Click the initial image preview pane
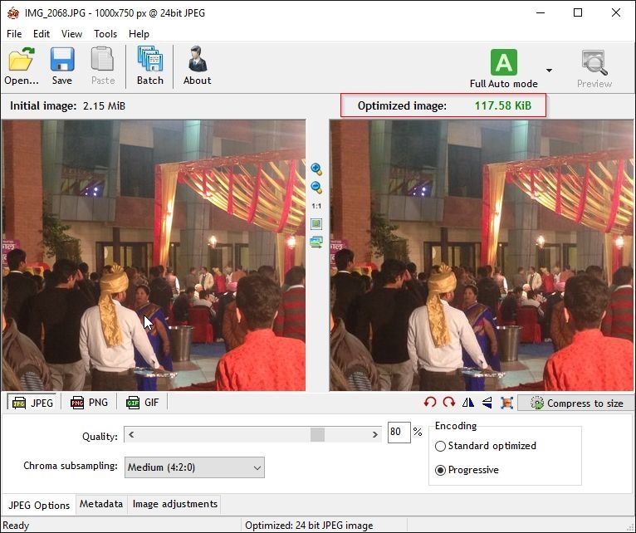Image resolution: width=636 pixels, height=533 pixels. (154, 255)
